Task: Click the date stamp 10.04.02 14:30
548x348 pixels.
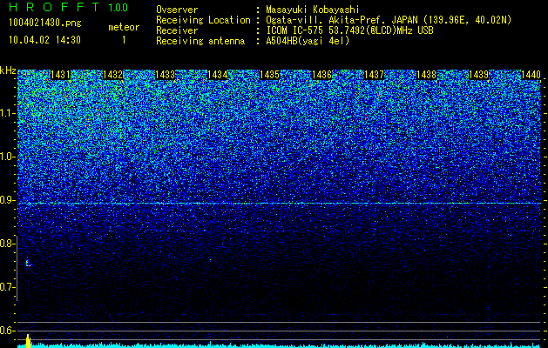Action: (x=44, y=40)
